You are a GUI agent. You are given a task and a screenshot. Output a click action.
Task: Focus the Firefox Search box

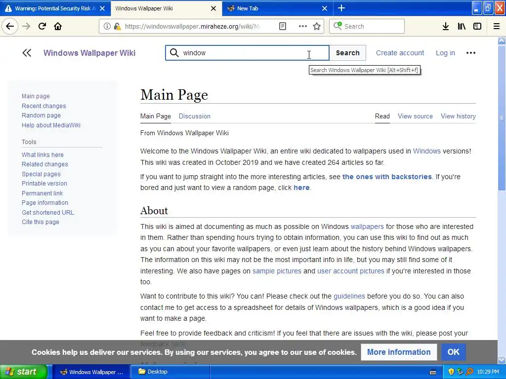[x=367, y=26]
